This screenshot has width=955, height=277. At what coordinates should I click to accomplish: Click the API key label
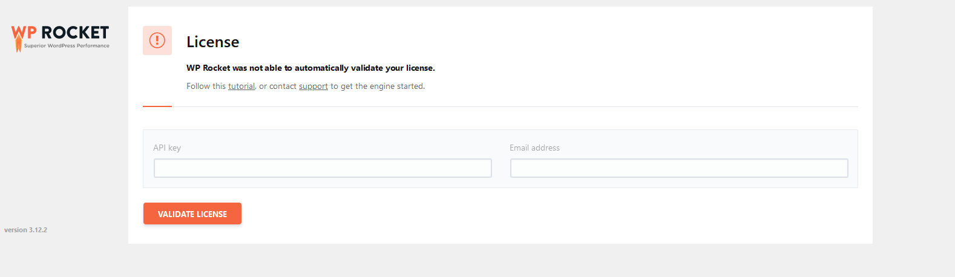point(167,148)
